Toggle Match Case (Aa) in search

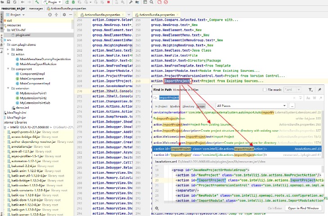click(x=308, y=98)
